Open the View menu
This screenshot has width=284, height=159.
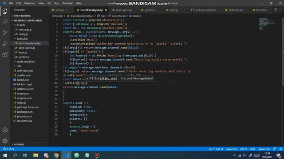[41, 3]
